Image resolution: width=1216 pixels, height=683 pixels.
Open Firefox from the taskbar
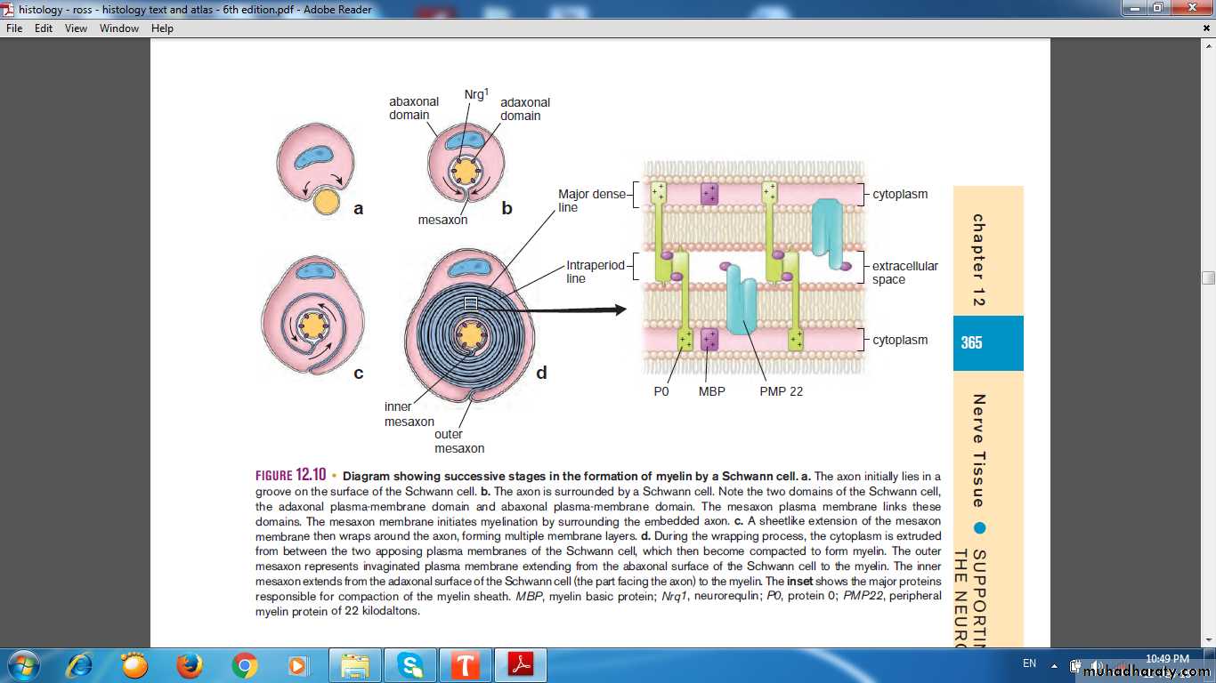click(189, 665)
